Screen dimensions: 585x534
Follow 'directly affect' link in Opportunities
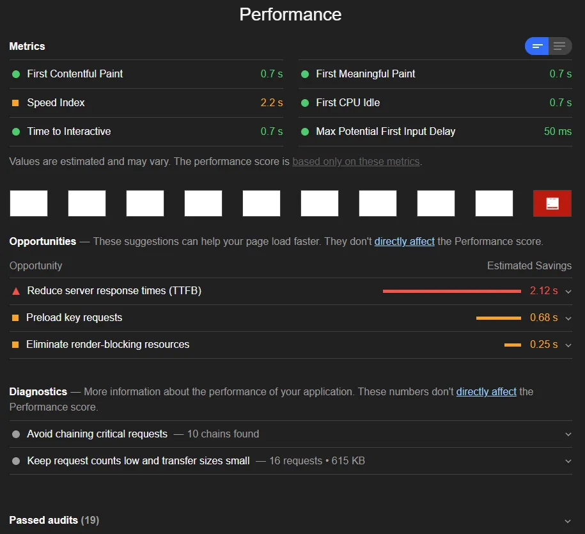404,242
